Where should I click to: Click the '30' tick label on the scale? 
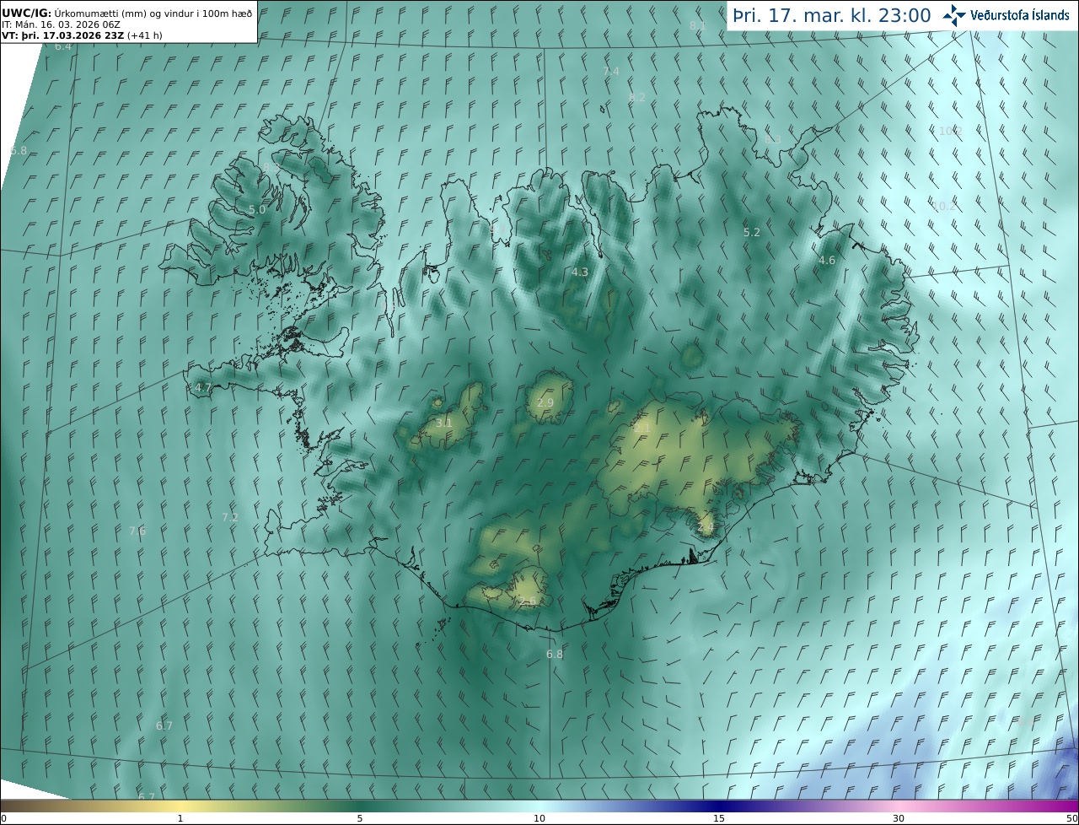click(899, 819)
